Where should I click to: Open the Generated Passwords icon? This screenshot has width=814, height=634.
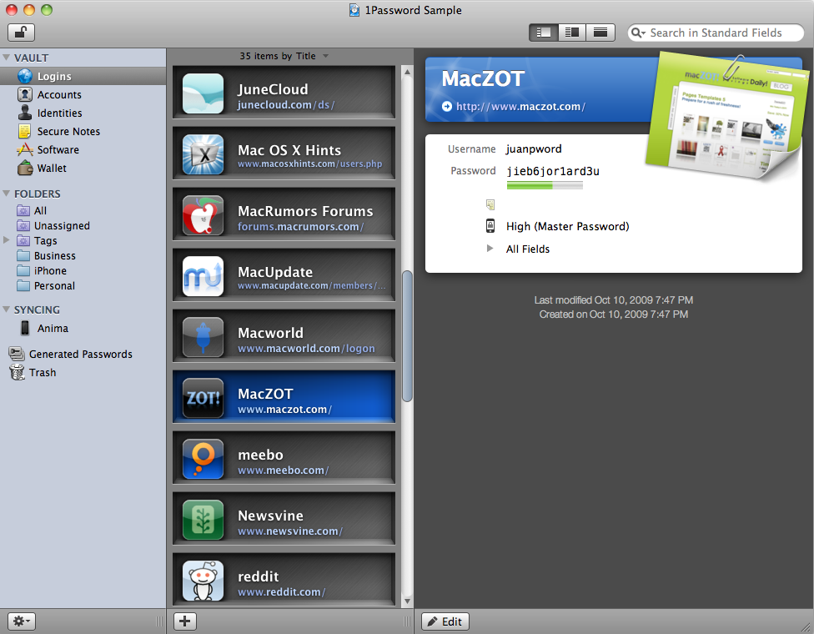coord(17,354)
